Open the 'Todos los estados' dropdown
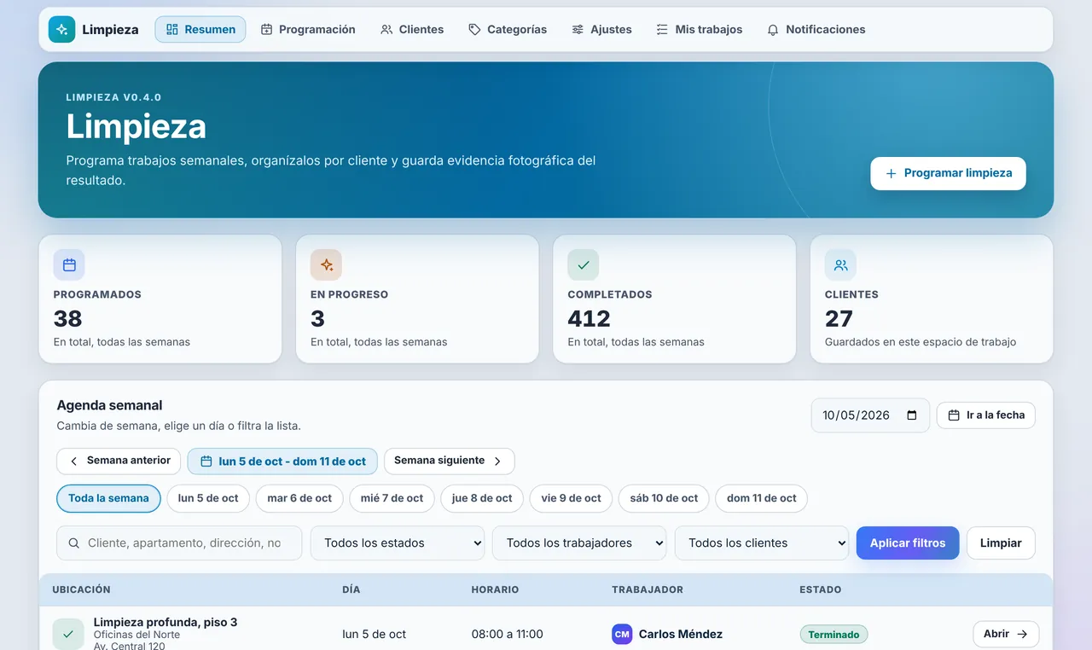Viewport: 1092px width, 650px height. (398, 543)
